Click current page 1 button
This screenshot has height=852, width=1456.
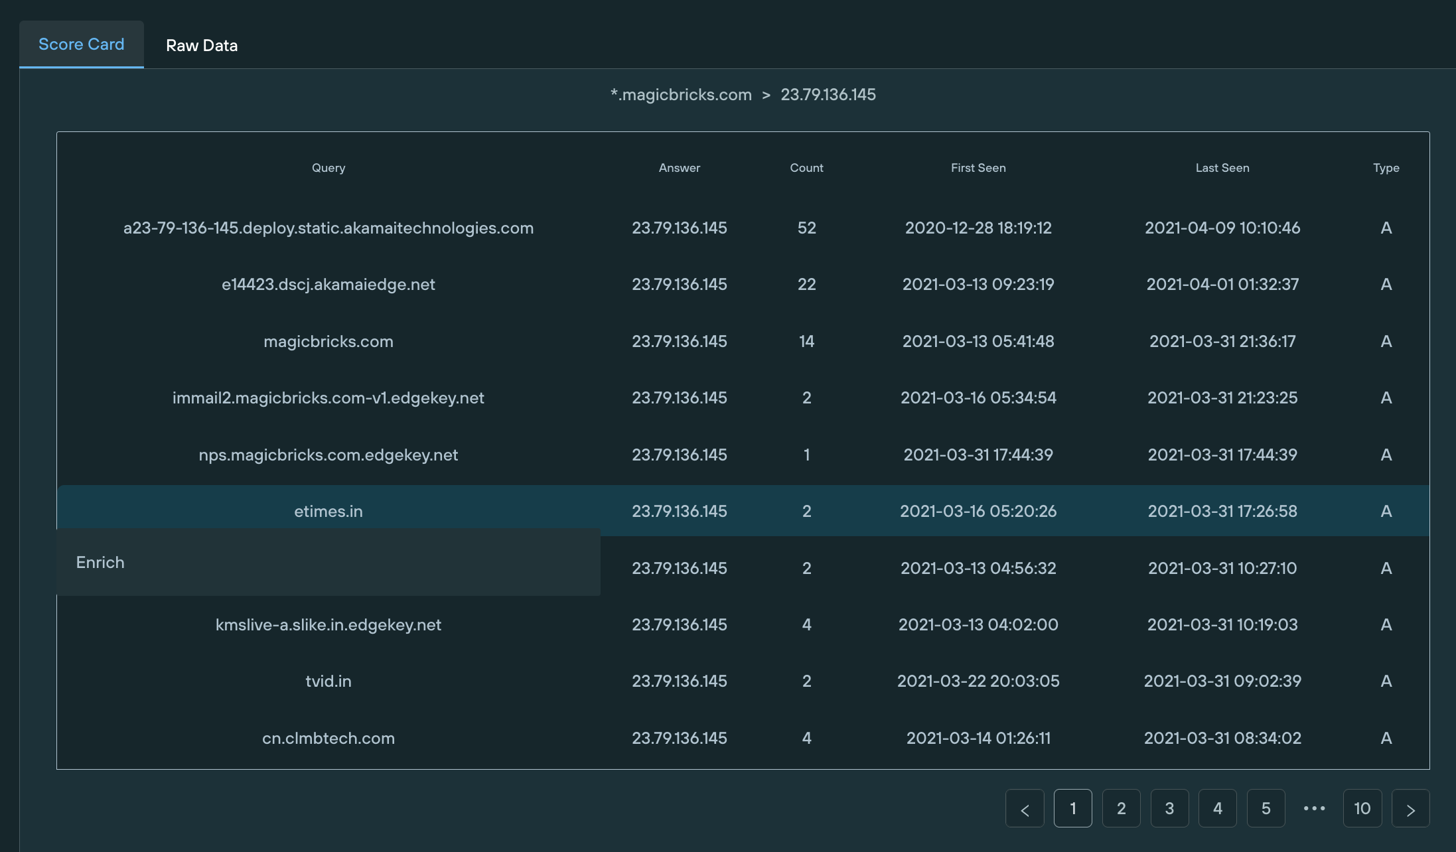pyautogui.click(x=1072, y=809)
